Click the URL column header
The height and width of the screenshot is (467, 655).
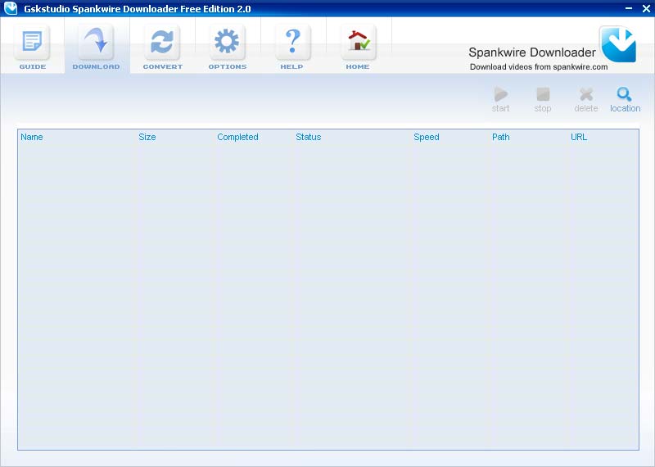tap(579, 137)
